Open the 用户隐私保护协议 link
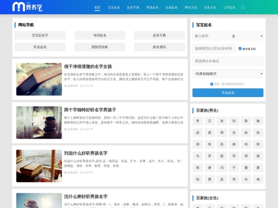The height and width of the screenshot is (208, 278). 233,84
